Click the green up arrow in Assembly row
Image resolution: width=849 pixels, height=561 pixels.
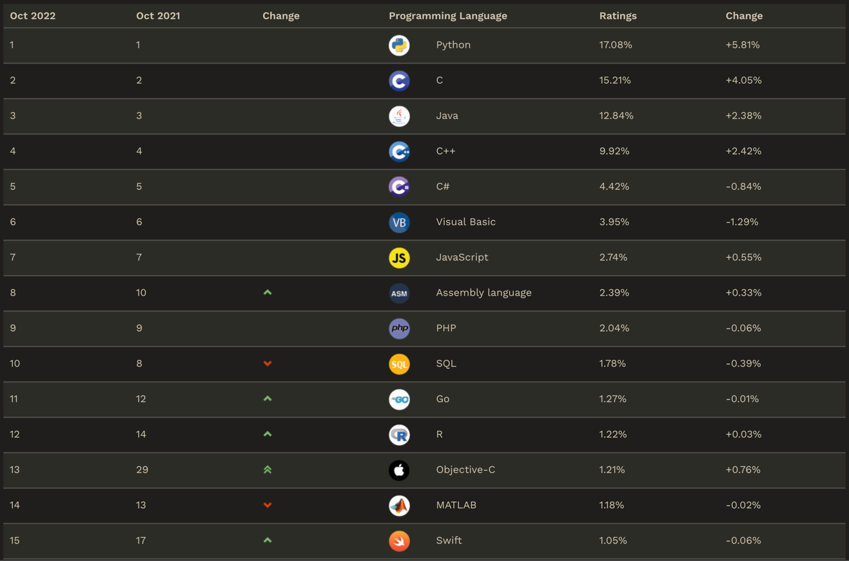[268, 292]
